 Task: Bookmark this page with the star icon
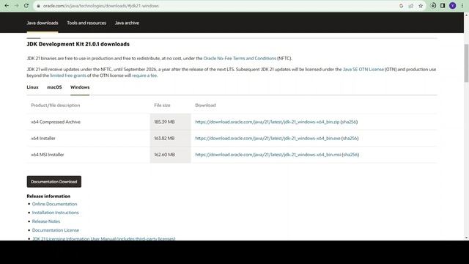(421, 6)
